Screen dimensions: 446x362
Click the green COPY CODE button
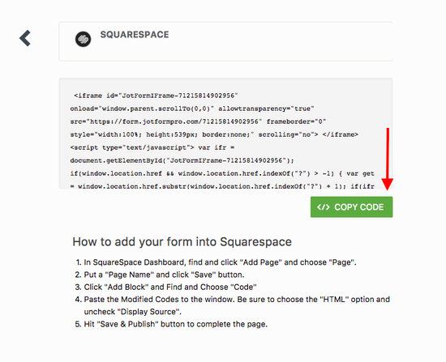(352, 207)
